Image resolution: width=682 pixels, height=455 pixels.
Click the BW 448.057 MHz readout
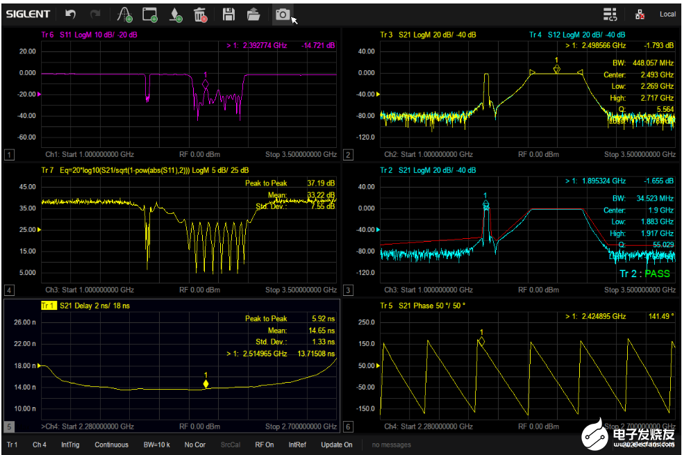pos(643,63)
